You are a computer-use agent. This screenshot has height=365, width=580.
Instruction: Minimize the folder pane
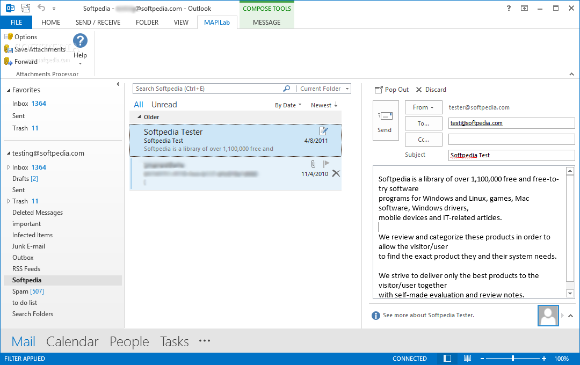pyautogui.click(x=118, y=84)
